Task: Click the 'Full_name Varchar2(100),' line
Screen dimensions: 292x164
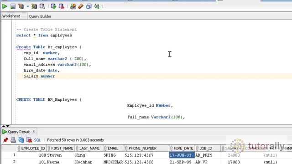Action: coord(156,117)
